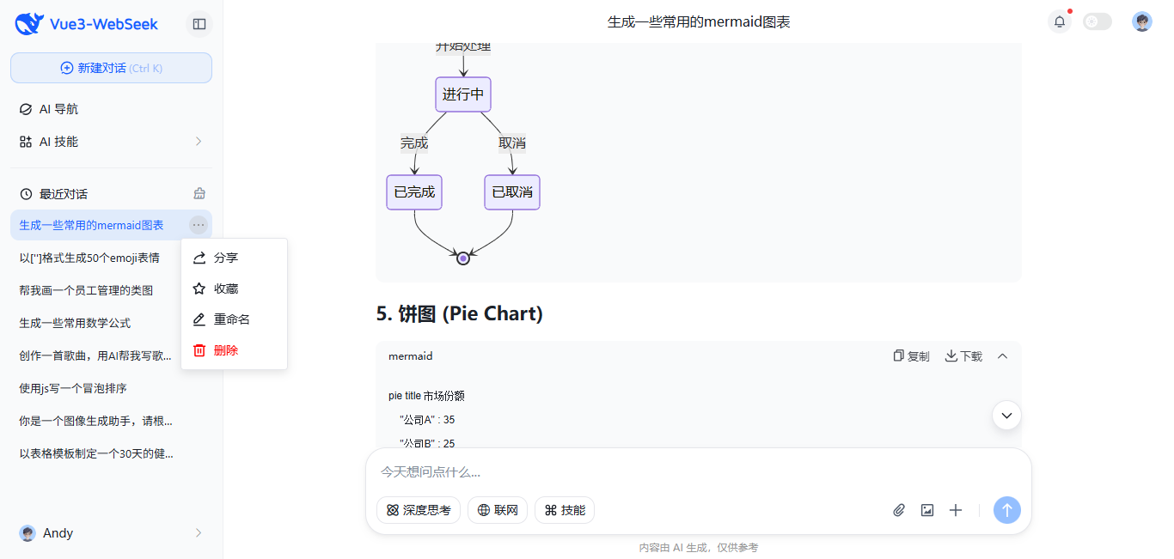Select the image upload icon in input bar
Screen dimensions: 1174x559
pyautogui.click(x=926, y=510)
